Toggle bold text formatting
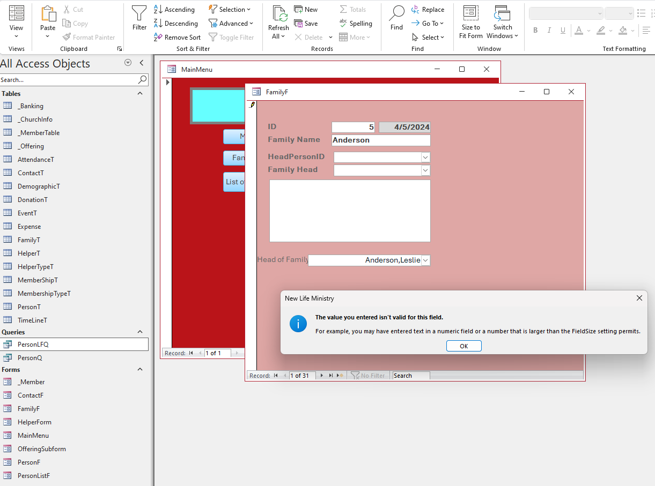Image resolution: width=655 pixels, height=486 pixels. pyautogui.click(x=535, y=30)
